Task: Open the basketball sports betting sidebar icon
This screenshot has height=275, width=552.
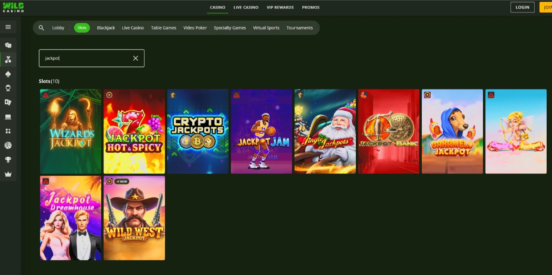Action: 8,145
